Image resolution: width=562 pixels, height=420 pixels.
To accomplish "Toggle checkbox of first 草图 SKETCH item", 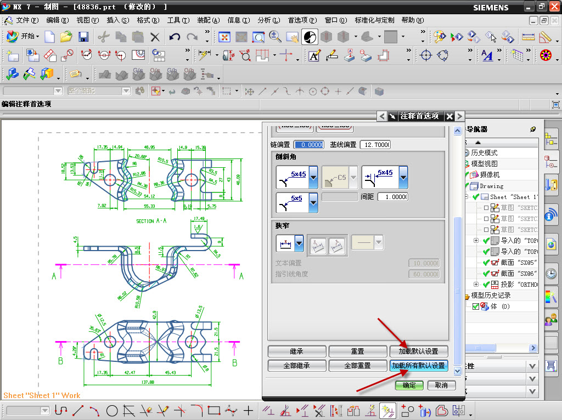I will coord(486,208).
